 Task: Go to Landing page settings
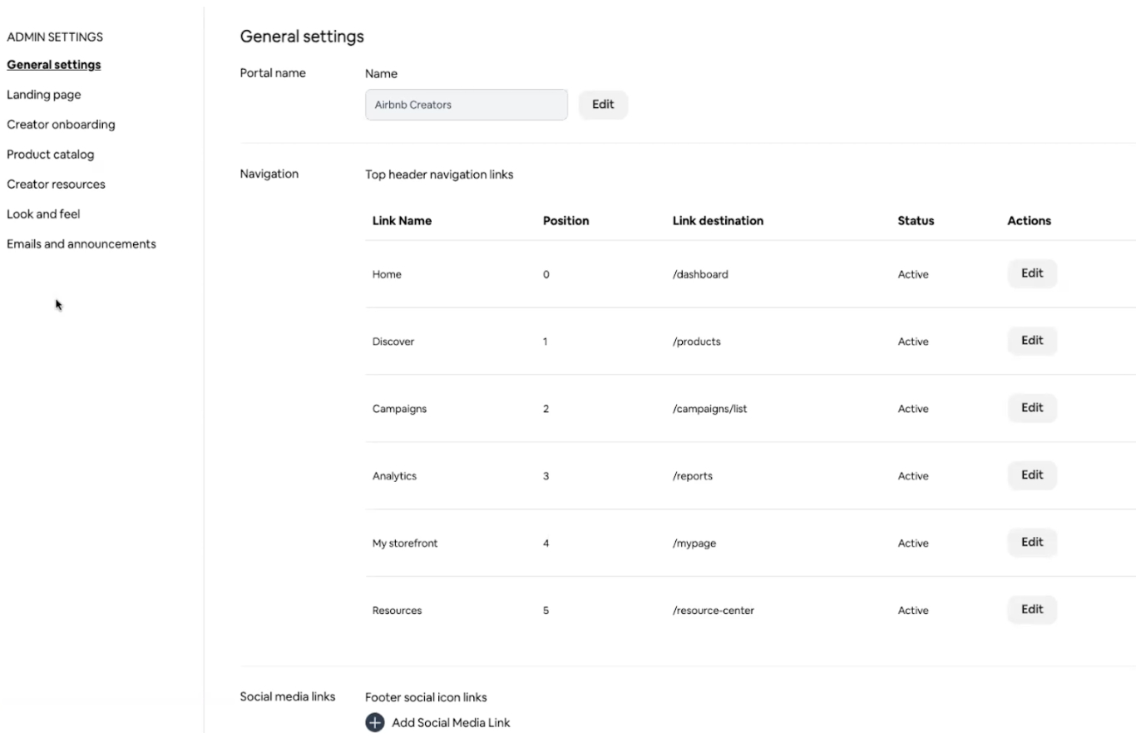point(44,95)
